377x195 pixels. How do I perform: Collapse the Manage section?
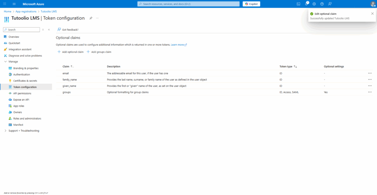[x=5, y=62]
